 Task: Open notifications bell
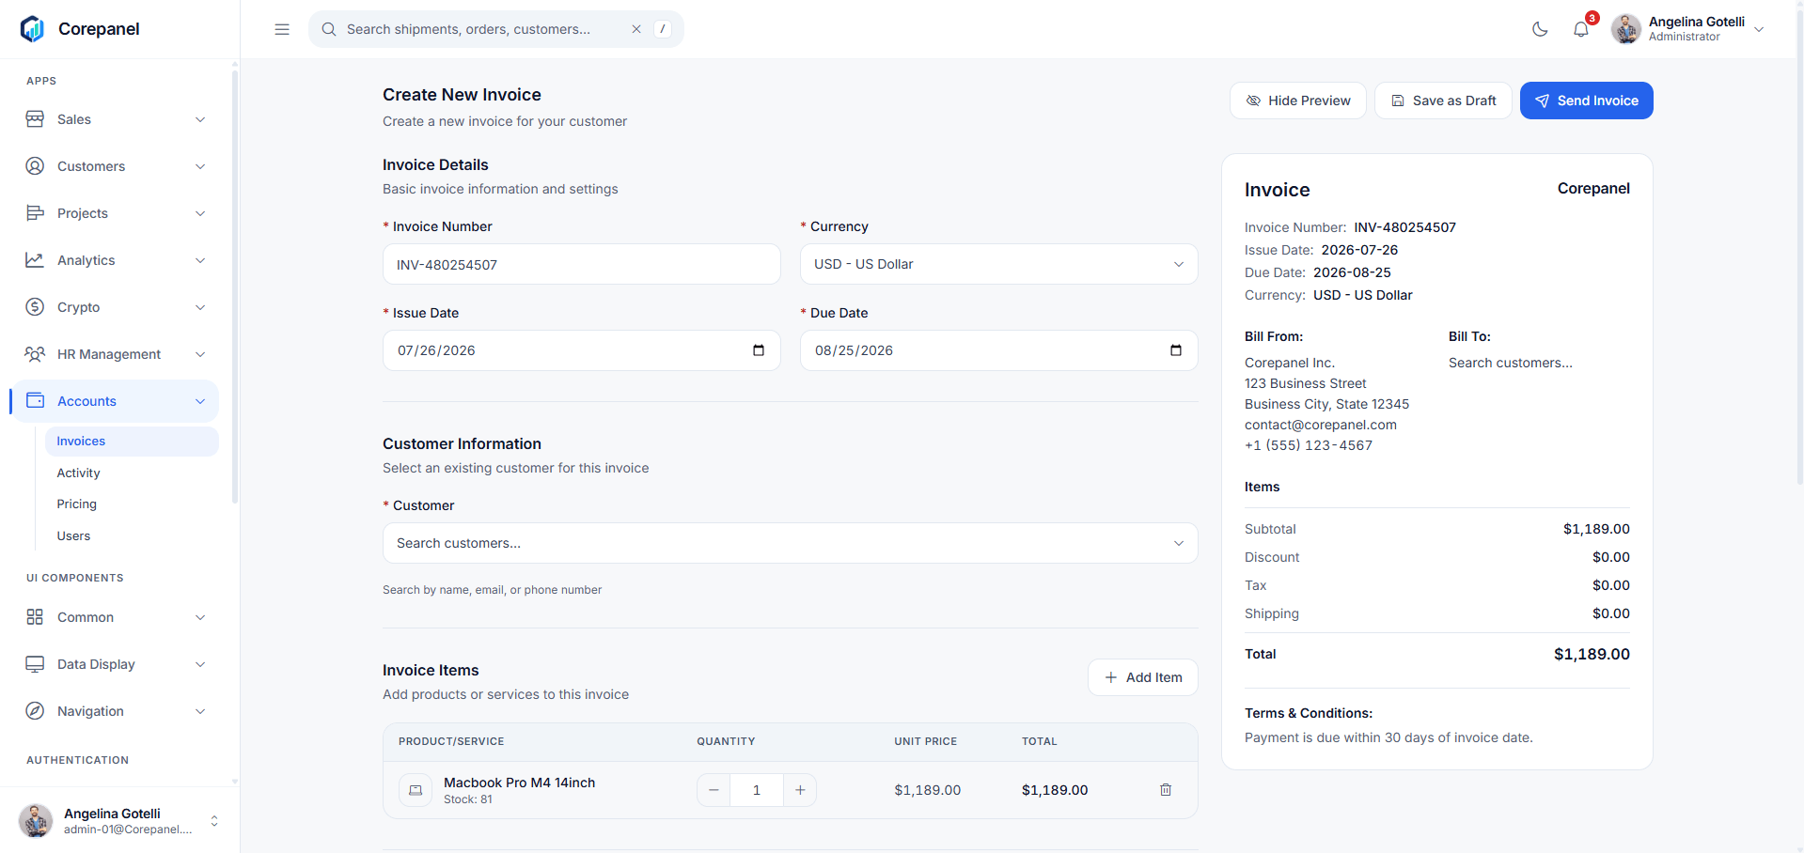1581,29
